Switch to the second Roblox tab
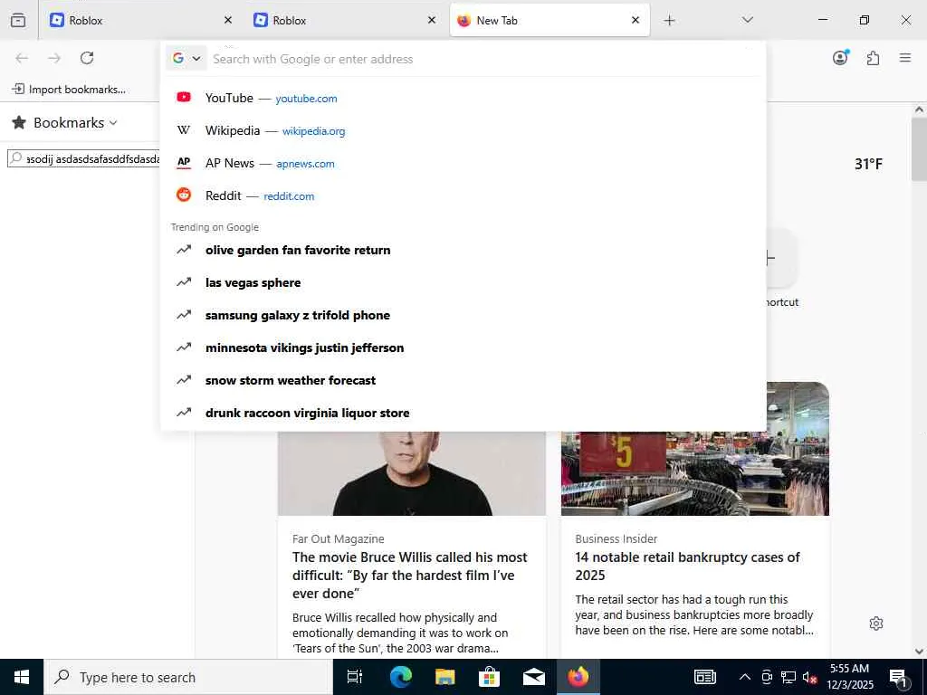This screenshot has height=695, width=927. point(344,20)
